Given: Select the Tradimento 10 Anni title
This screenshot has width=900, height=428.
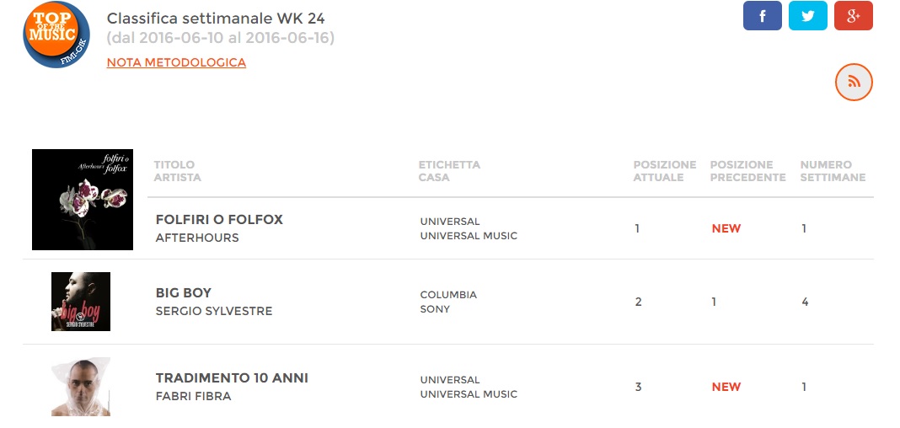Looking at the screenshot, I should point(232,378).
